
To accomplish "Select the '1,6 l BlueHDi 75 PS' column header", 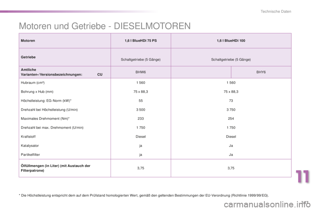I will coord(141,41).
